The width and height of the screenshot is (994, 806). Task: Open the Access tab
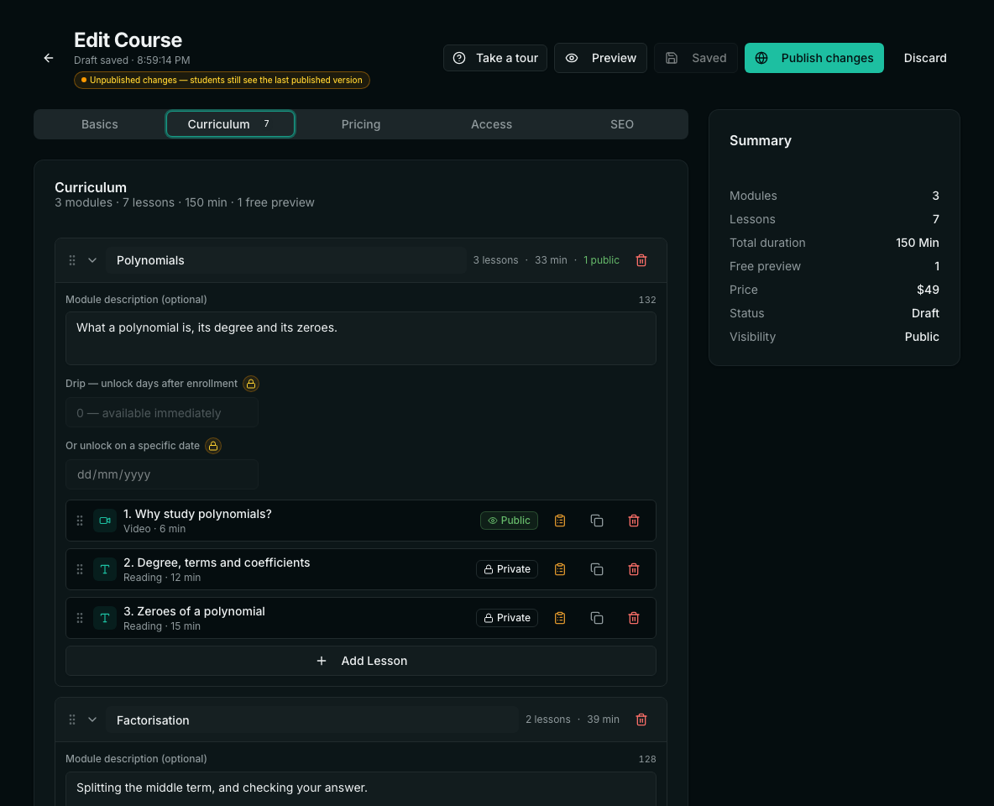coord(491,124)
